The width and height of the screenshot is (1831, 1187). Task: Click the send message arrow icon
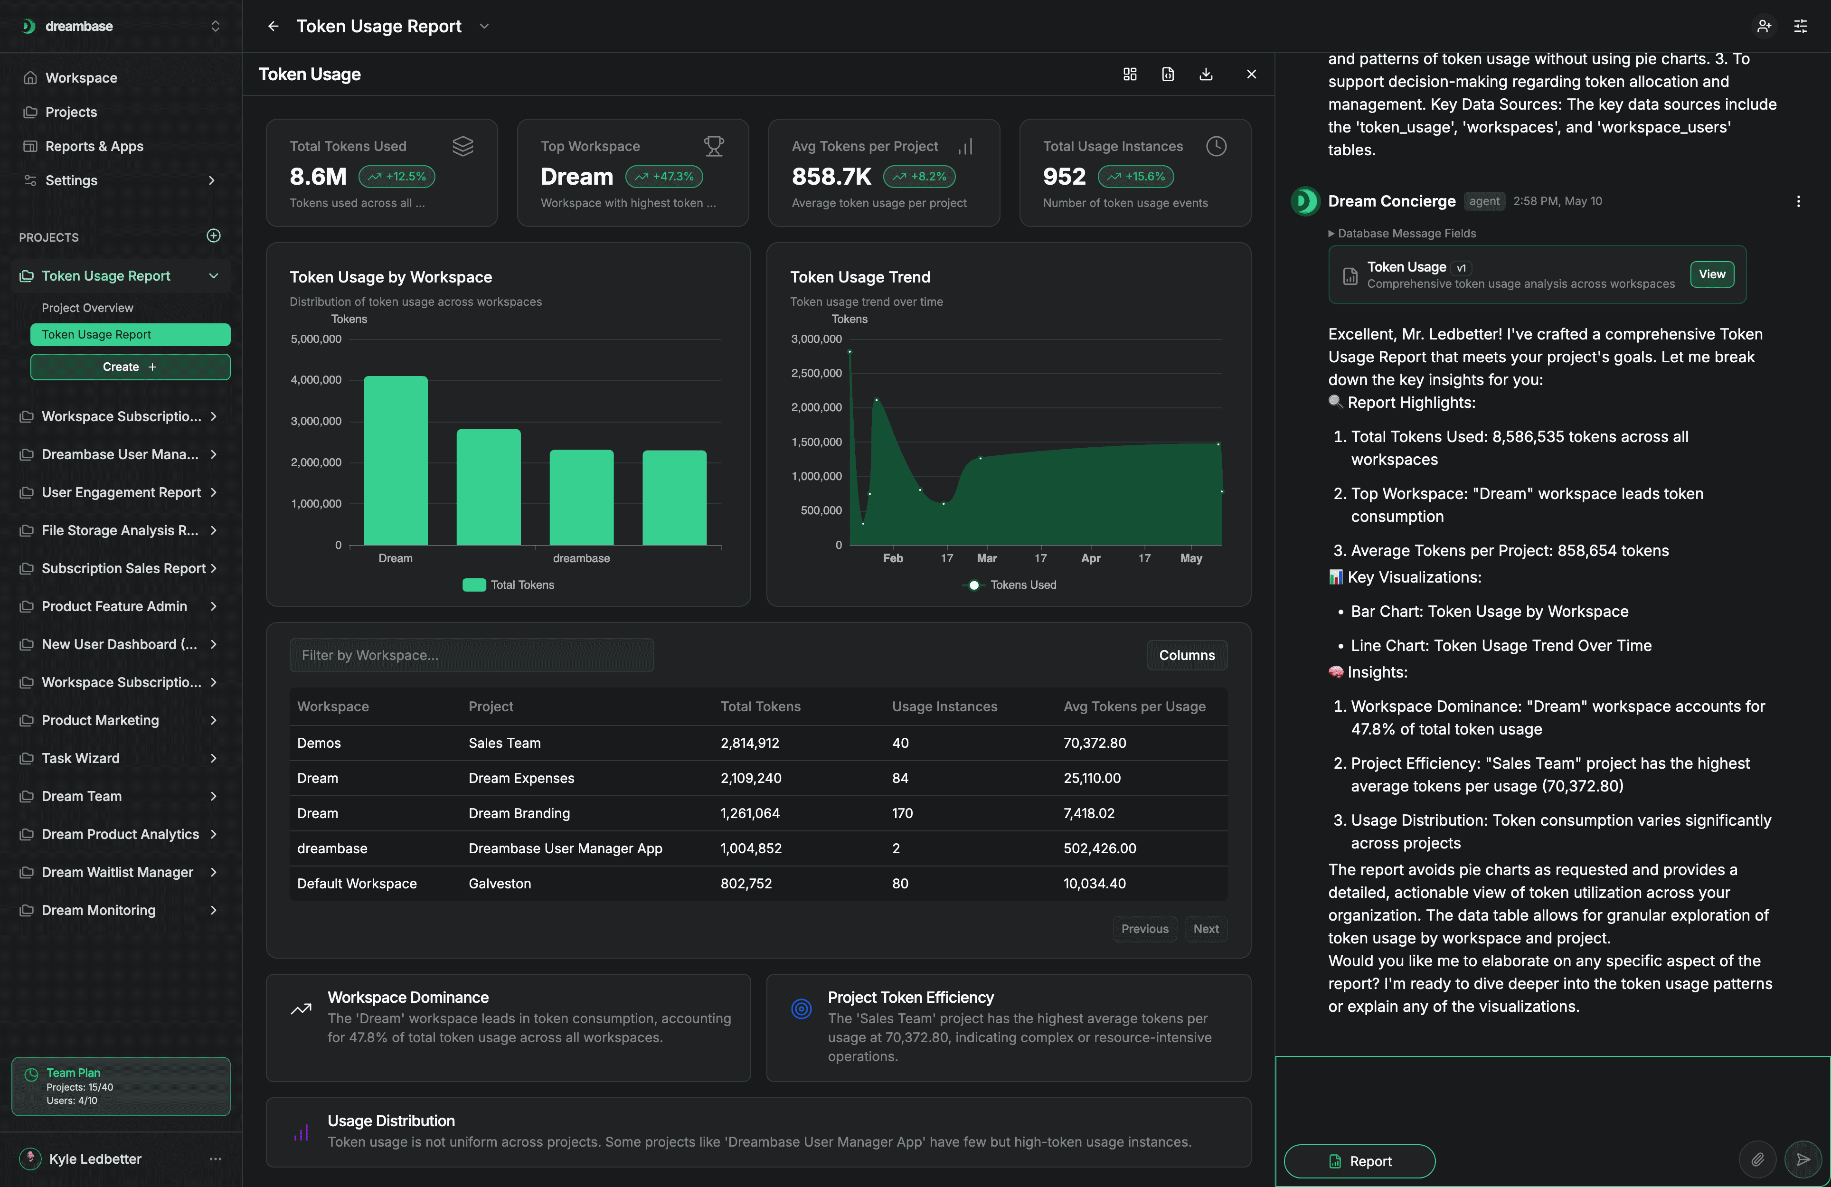[x=1803, y=1159]
